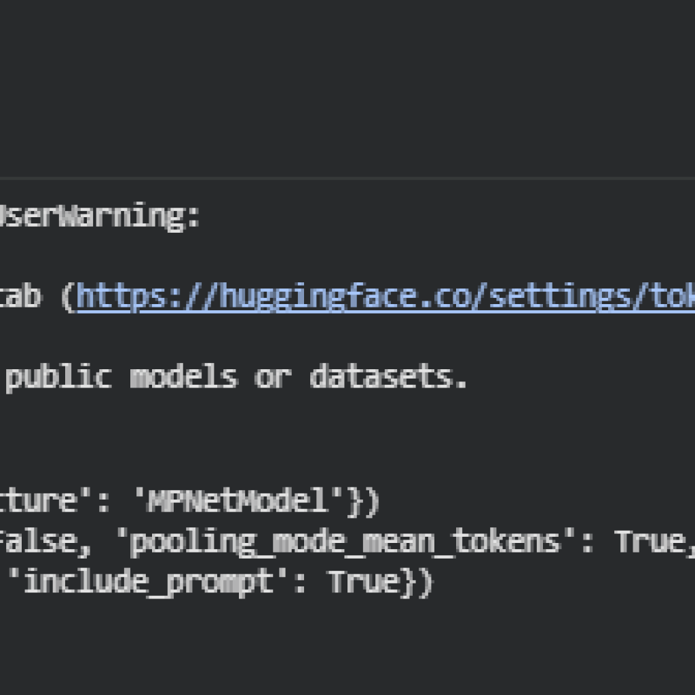
Task: Click the word 'models' in the warning
Action: 183,377
